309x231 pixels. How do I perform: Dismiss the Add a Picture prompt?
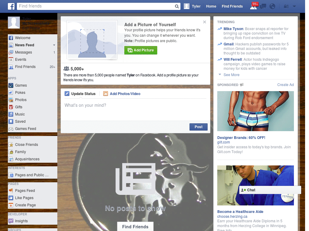[x=205, y=22]
